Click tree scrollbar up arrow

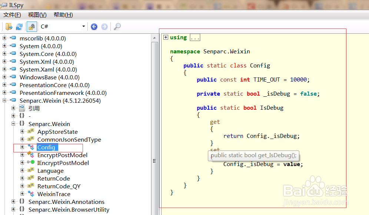tap(154, 38)
